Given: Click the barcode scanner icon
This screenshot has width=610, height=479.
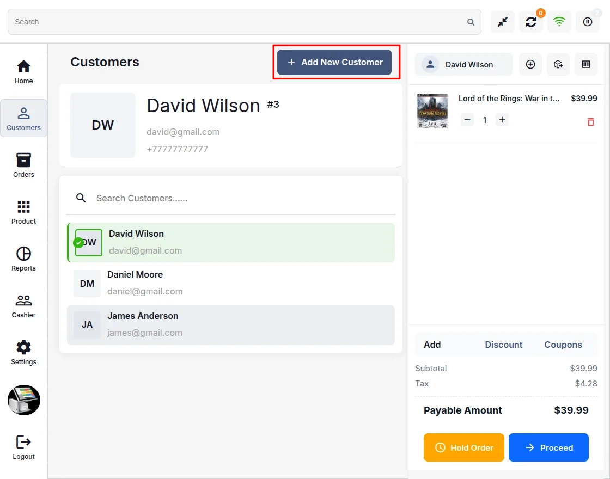Looking at the screenshot, I should click(586, 64).
